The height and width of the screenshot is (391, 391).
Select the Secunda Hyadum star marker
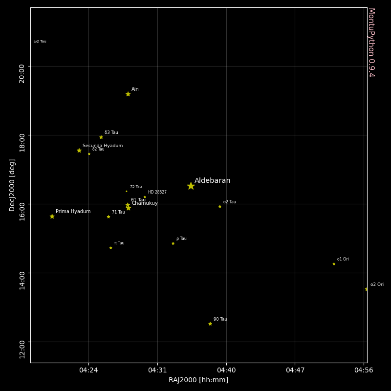79,151
